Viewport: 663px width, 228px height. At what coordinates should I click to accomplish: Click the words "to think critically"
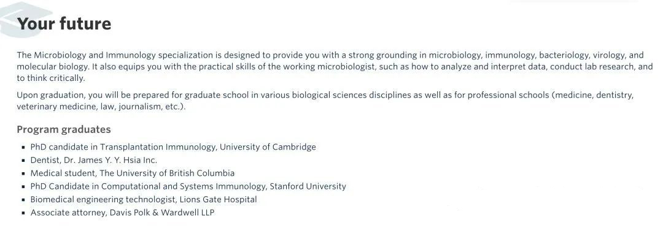pyautogui.click(x=51, y=78)
